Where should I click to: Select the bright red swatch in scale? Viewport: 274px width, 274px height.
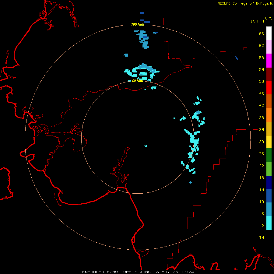click(x=269, y=88)
